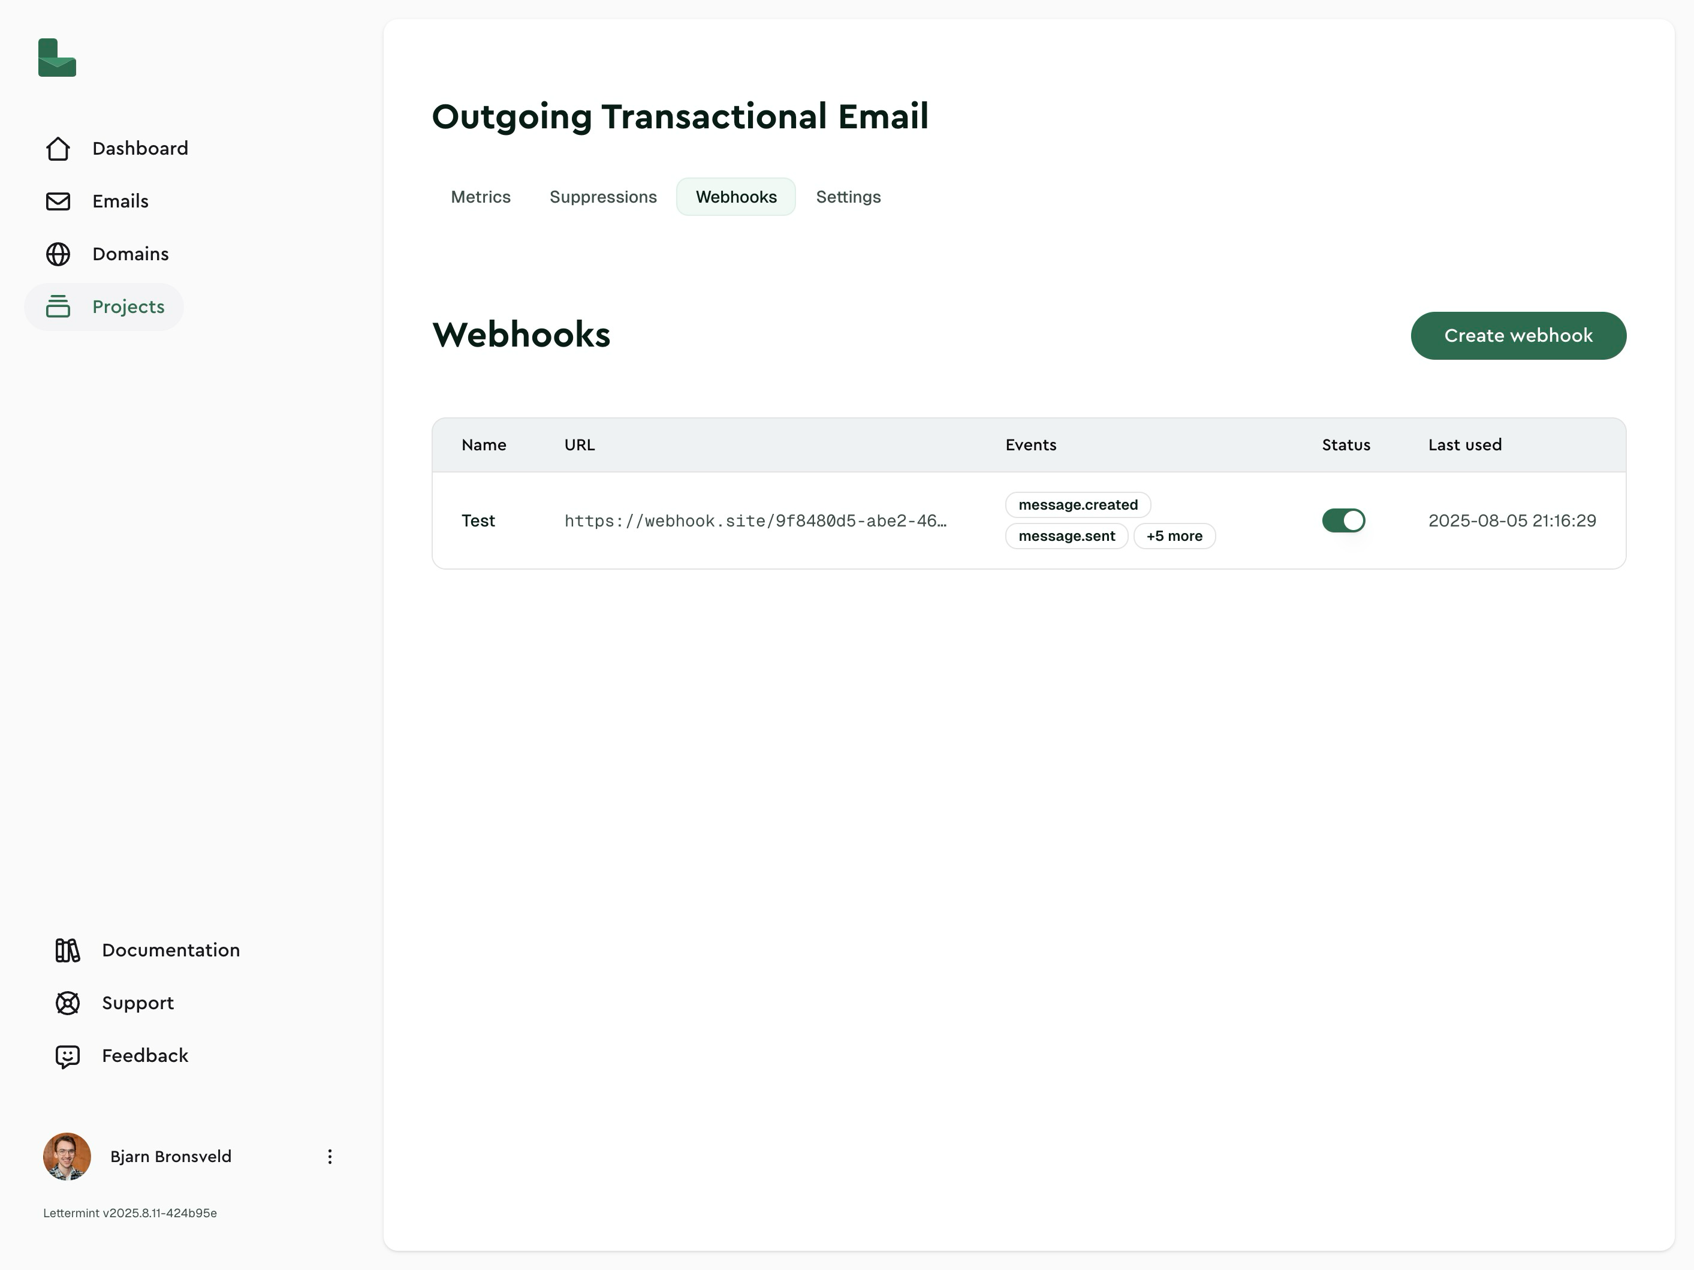
Task: Select the active Webhooks tab
Action: click(736, 197)
